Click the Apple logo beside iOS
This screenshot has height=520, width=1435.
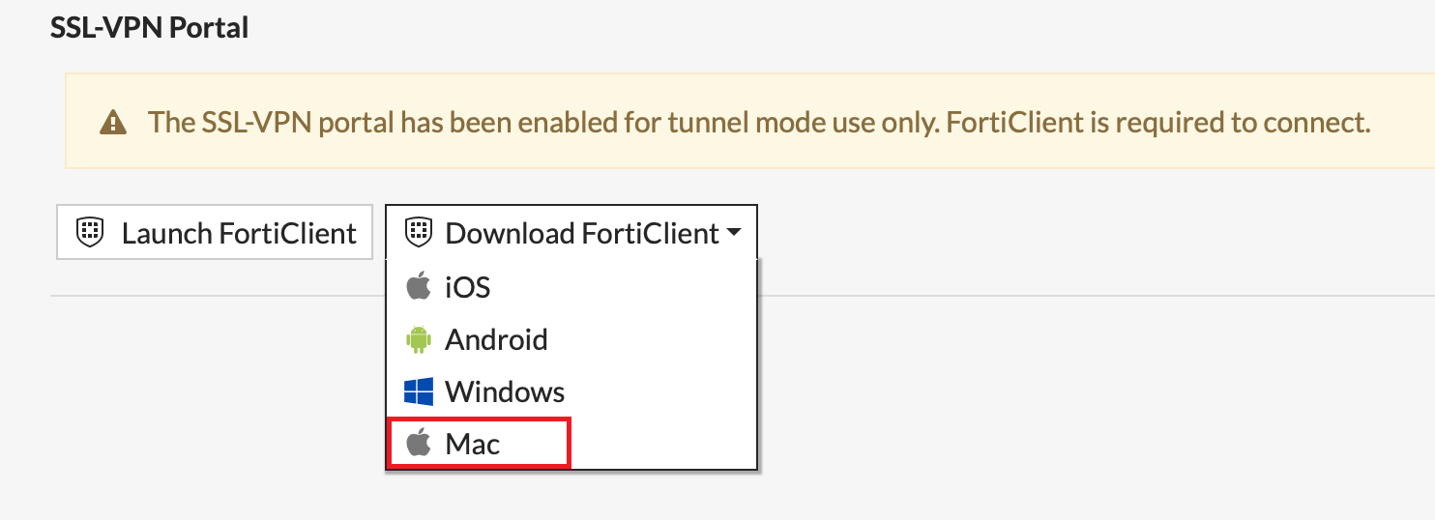(x=418, y=287)
